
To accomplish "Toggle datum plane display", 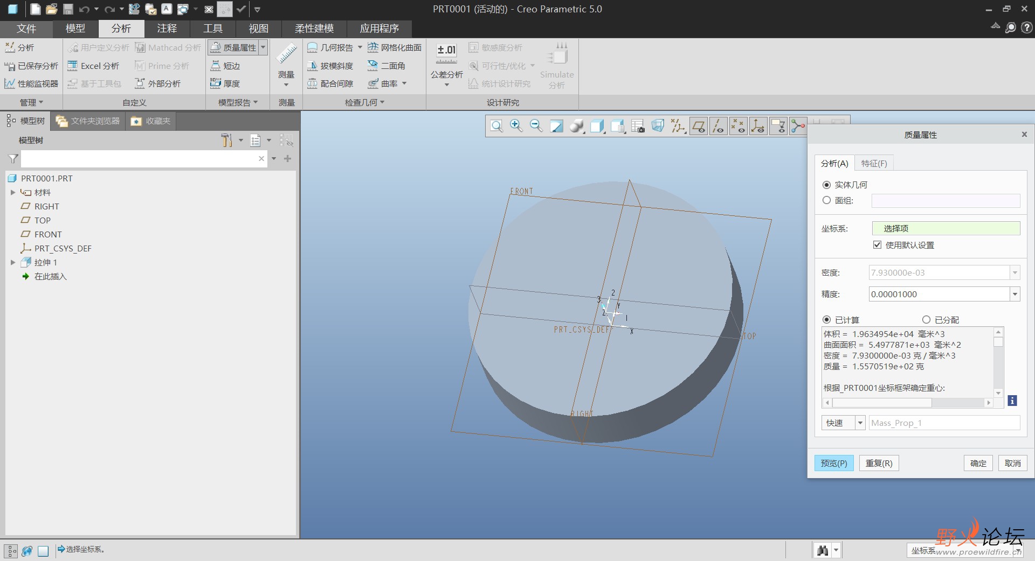I will coord(699,127).
